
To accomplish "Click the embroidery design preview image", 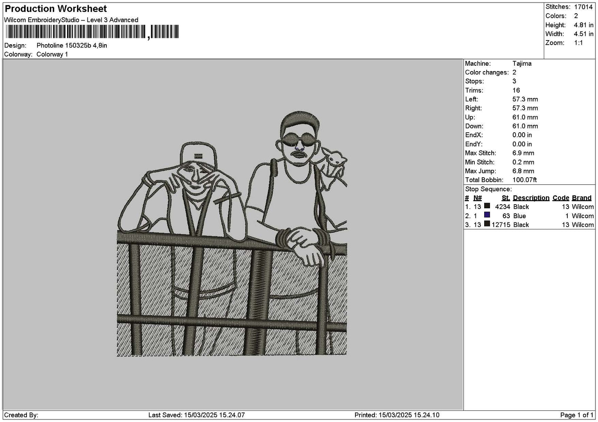I will [x=232, y=234].
